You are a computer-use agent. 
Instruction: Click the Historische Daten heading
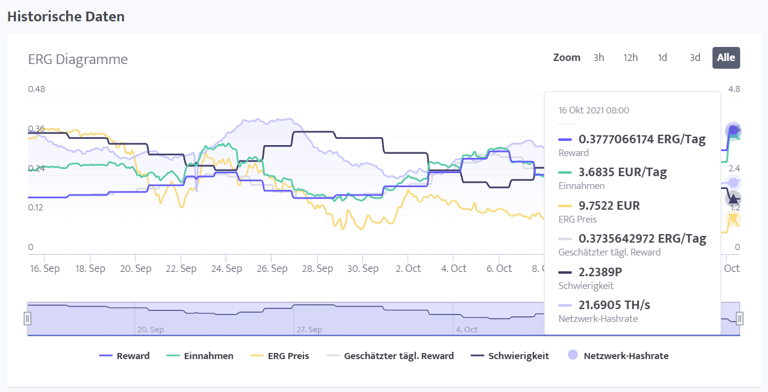[66, 16]
